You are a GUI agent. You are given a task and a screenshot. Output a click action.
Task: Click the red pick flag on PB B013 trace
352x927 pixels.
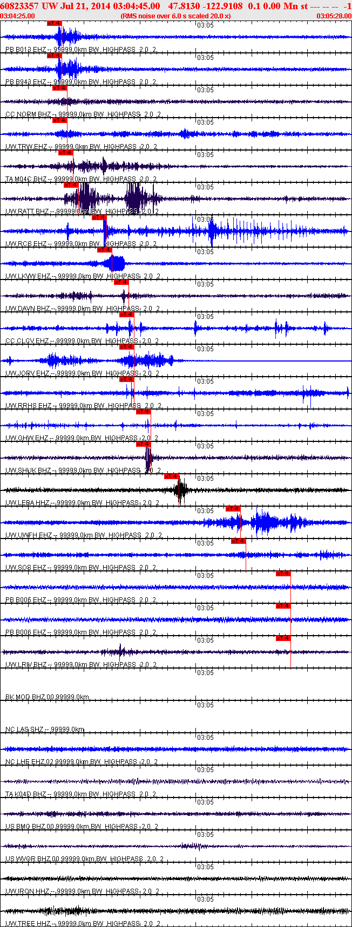tap(55, 23)
